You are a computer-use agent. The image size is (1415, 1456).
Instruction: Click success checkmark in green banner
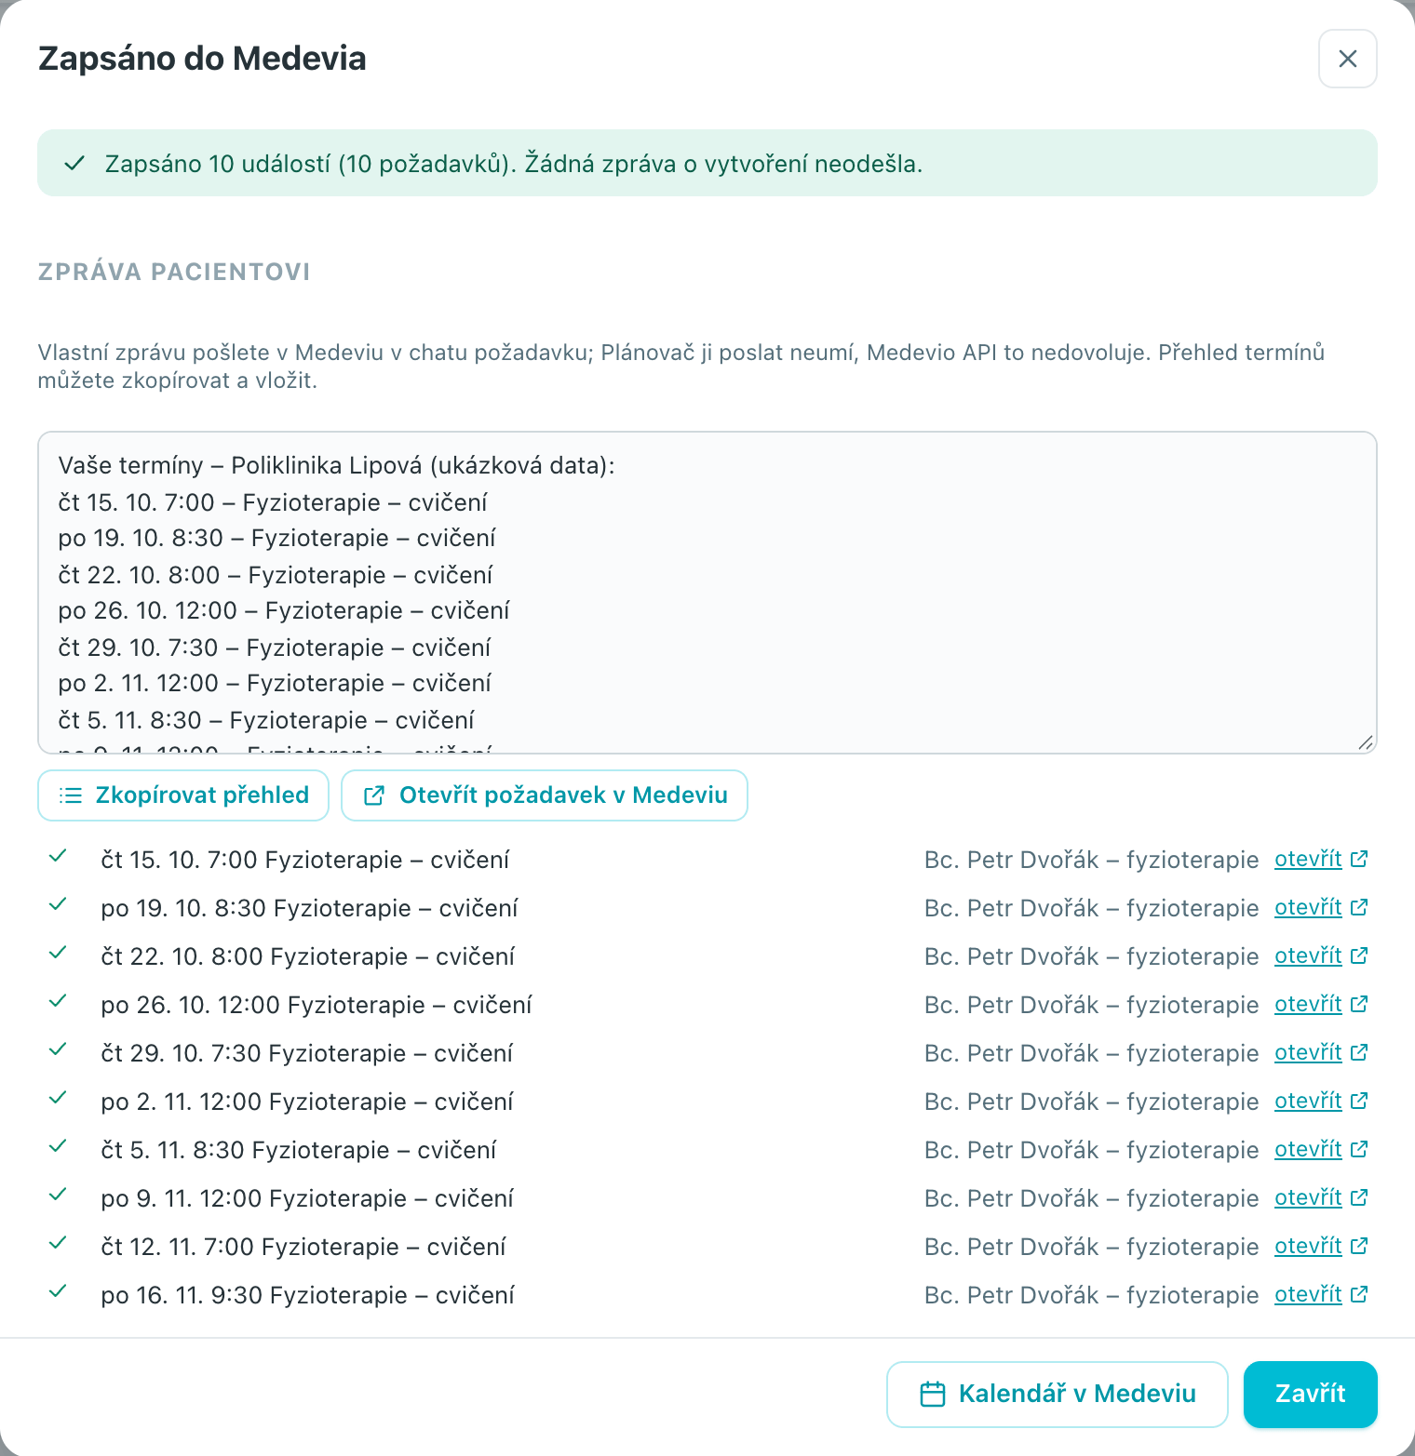[74, 164]
